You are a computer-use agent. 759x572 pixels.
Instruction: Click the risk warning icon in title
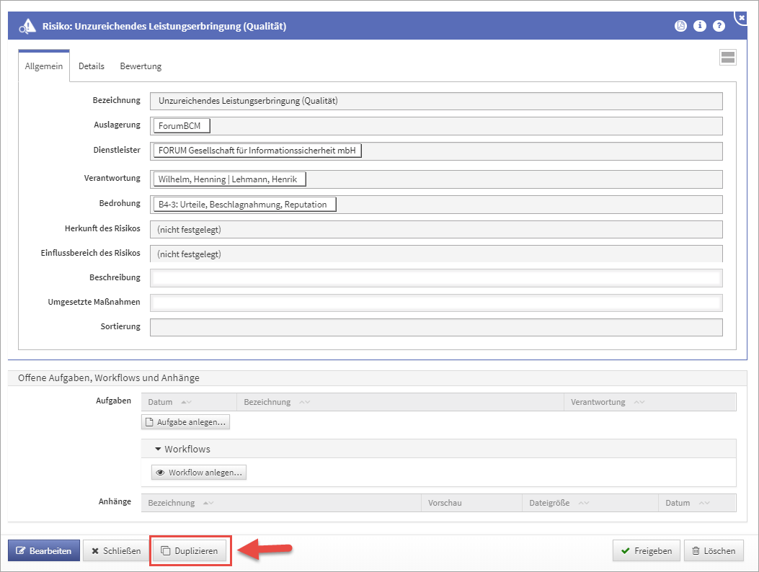click(27, 27)
